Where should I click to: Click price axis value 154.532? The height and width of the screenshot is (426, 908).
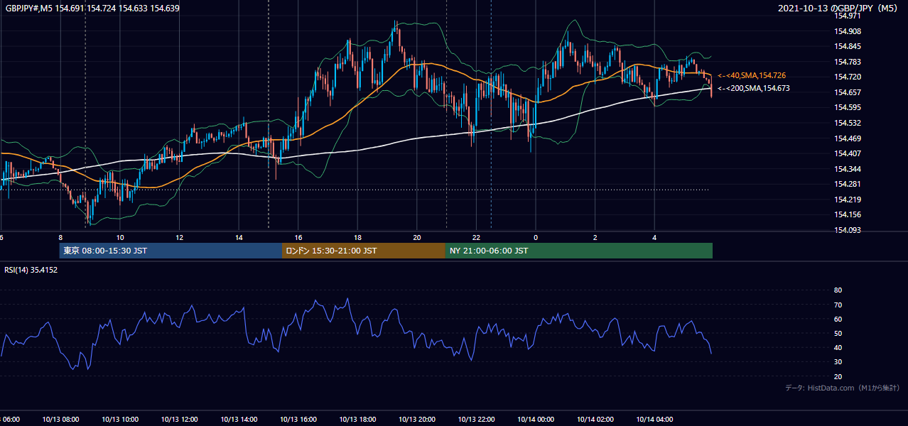(x=847, y=123)
